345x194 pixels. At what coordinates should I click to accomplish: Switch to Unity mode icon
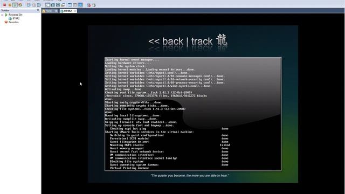(x=63, y=5)
